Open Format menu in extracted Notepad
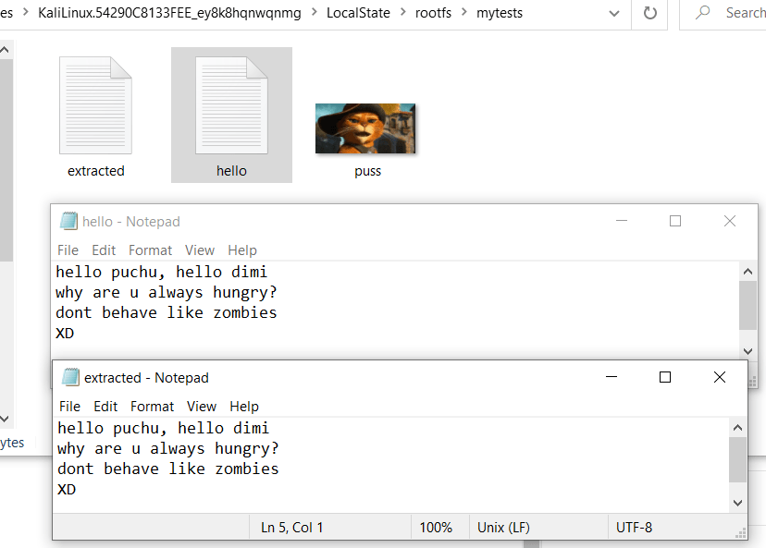Image resolution: width=766 pixels, height=548 pixels. coord(152,407)
